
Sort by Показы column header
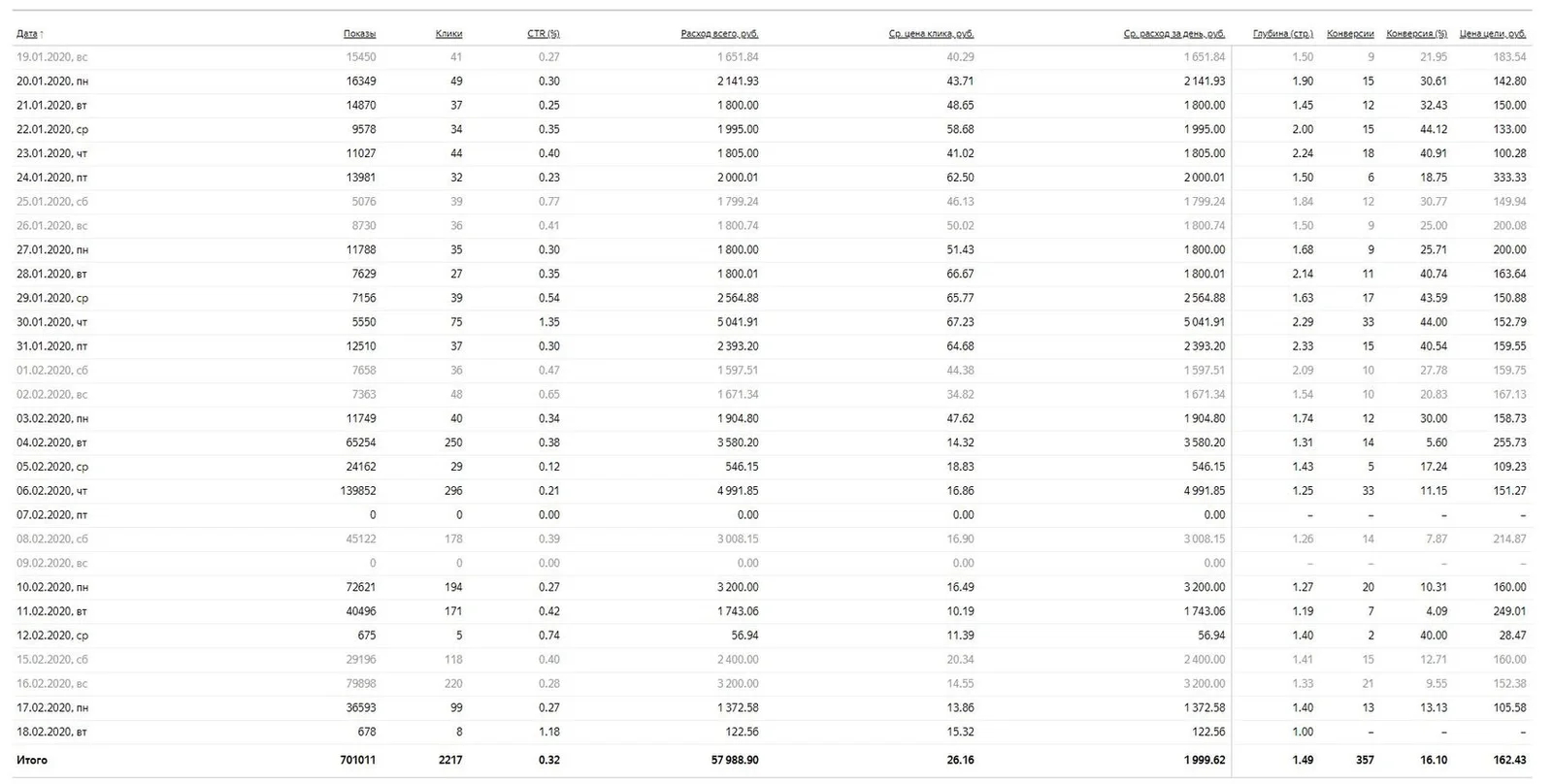point(359,34)
